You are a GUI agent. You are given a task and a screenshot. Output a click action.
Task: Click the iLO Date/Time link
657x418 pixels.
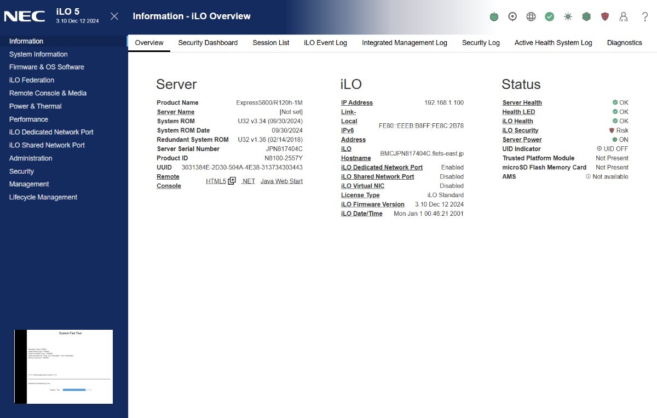361,214
